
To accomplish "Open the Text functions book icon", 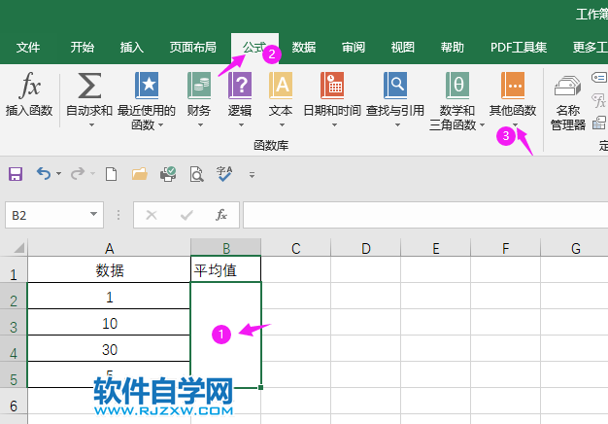I will [x=281, y=86].
